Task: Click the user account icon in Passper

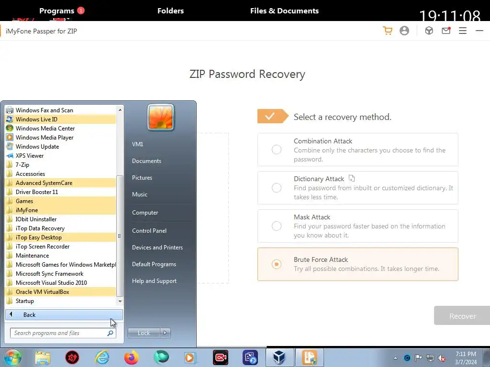Action: point(404,31)
